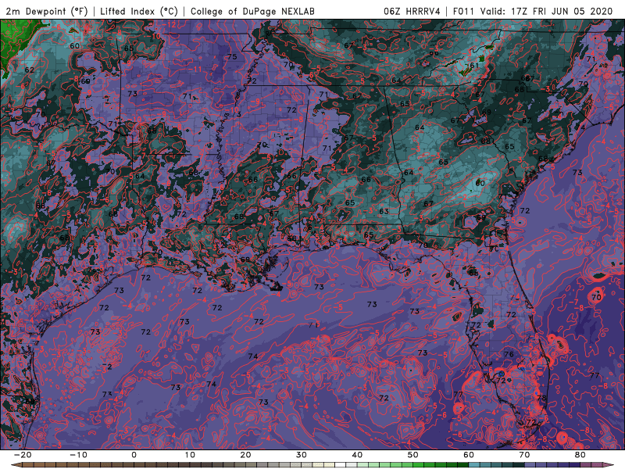Image resolution: width=625 pixels, height=469 pixels.
Task: Click the -10 label on the color scale
Action: click(78, 455)
